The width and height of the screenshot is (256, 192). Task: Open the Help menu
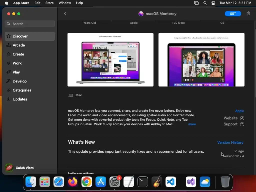click(79, 3)
